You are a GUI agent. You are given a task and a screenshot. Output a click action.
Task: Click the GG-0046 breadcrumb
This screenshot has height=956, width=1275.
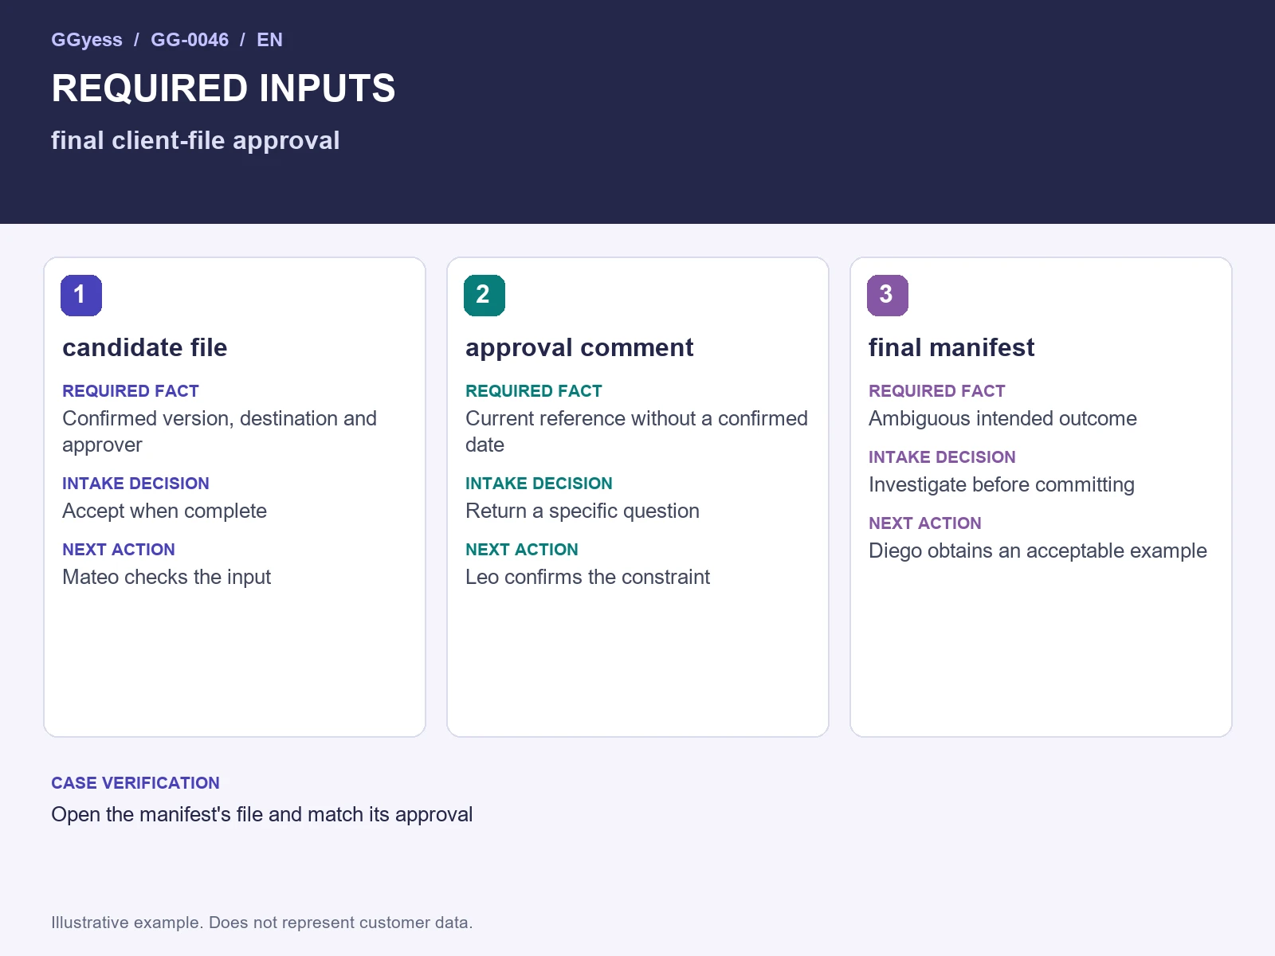pyautogui.click(x=190, y=40)
